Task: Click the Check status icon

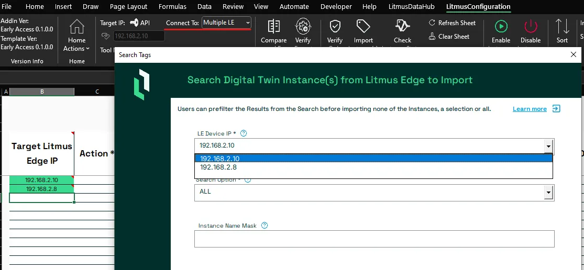Action: coord(403,26)
